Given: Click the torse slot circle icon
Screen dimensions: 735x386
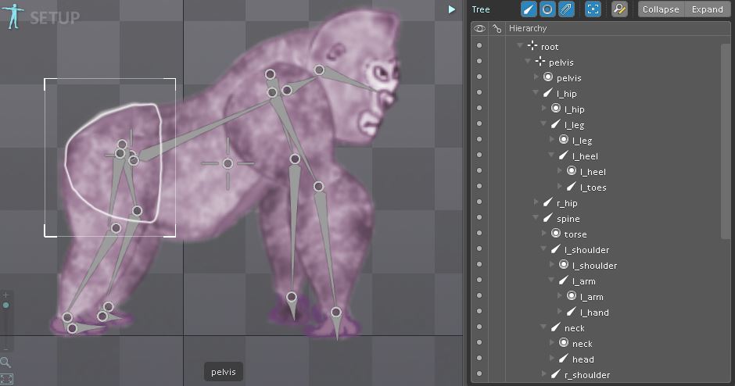Looking at the screenshot, I should [555, 234].
